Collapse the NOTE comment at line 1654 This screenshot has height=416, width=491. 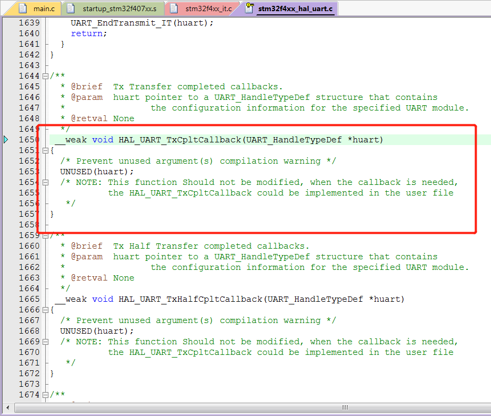pyautogui.click(x=45, y=182)
